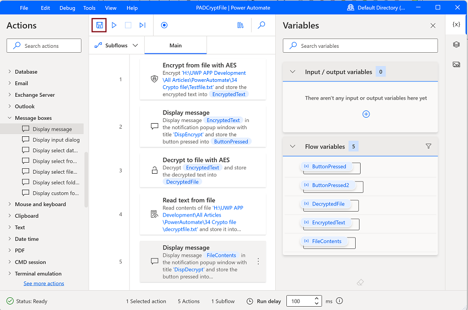Screen dimensions: 468x310
Task: Open more options for Display message action 5
Action: pyautogui.click(x=258, y=262)
